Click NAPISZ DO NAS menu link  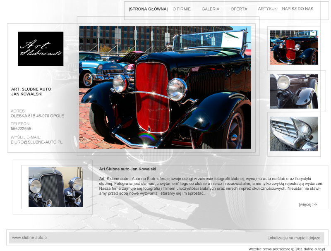(297, 9)
